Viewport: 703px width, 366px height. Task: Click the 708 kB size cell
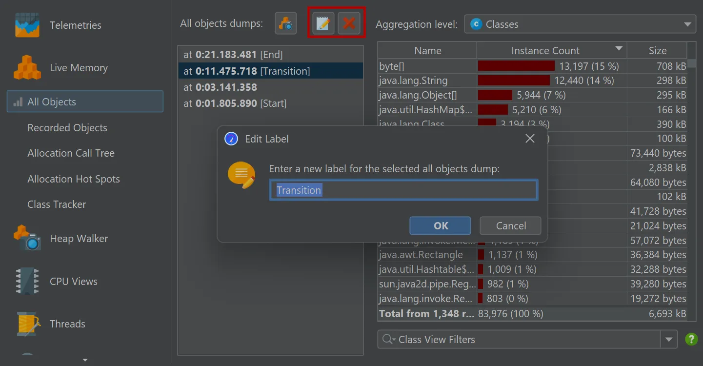click(x=657, y=66)
